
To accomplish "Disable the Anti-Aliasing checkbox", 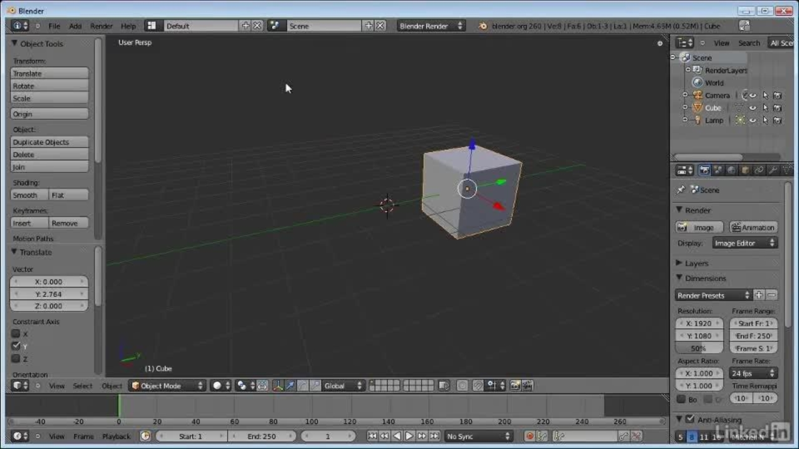I will click(690, 420).
